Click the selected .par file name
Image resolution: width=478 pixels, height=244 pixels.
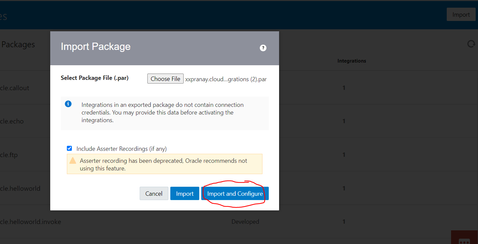pos(226,79)
